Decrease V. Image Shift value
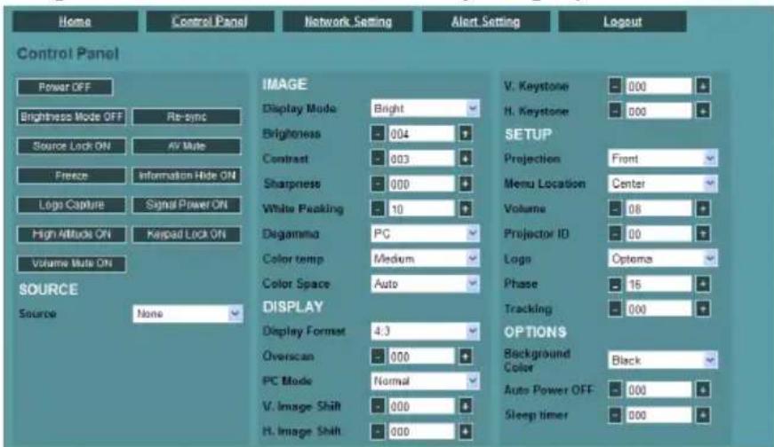This screenshot has height=447, width=774. pyautogui.click(x=378, y=406)
